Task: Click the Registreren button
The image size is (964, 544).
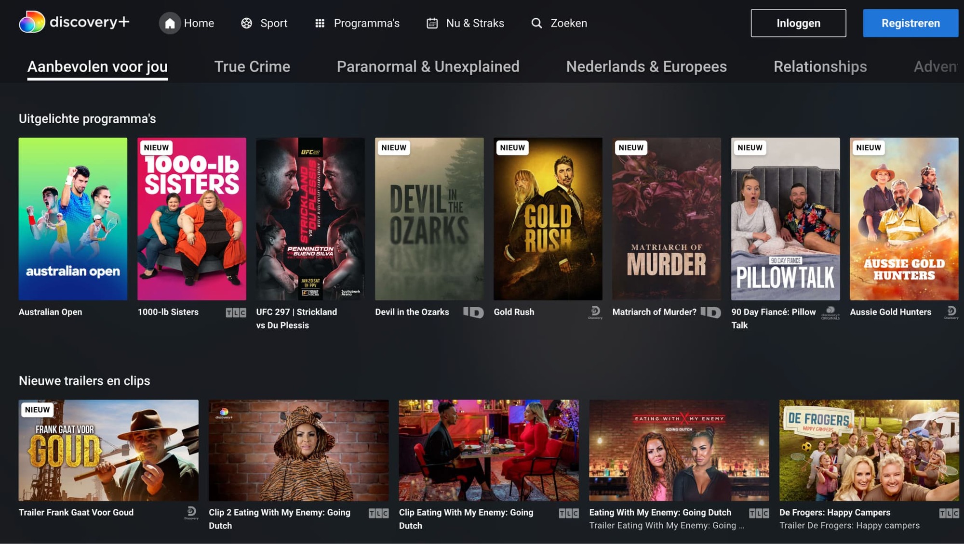Action: [x=910, y=23]
